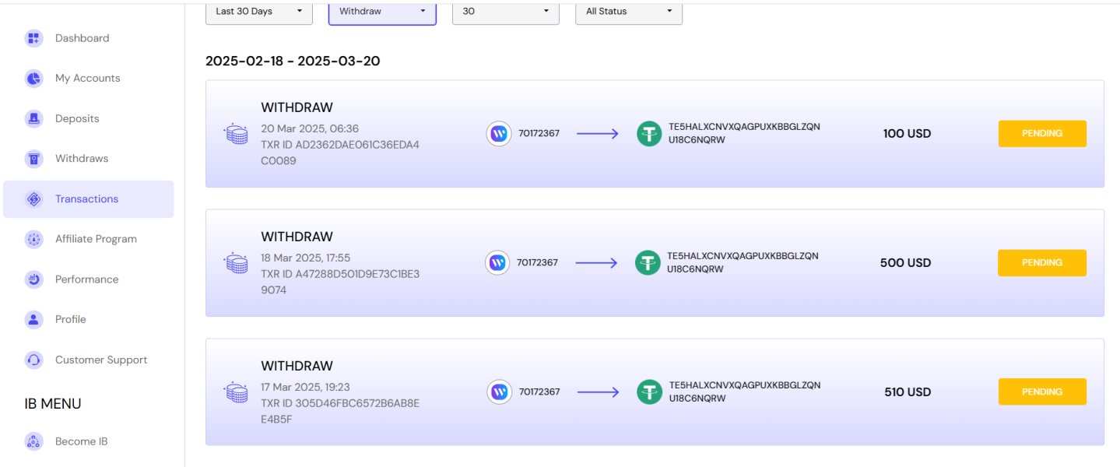This screenshot has width=1120, height=467.
Task: Click PENDING button on 510 USD withdrawal
Action: point(1042,392)
